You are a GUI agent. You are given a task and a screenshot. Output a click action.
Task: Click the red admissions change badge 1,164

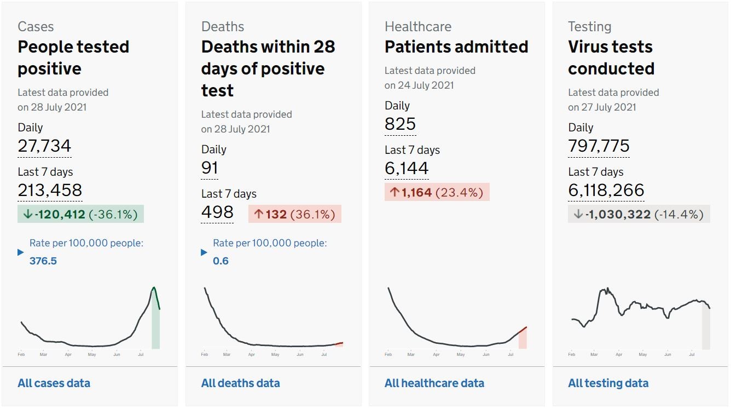[x=437, y=192]
